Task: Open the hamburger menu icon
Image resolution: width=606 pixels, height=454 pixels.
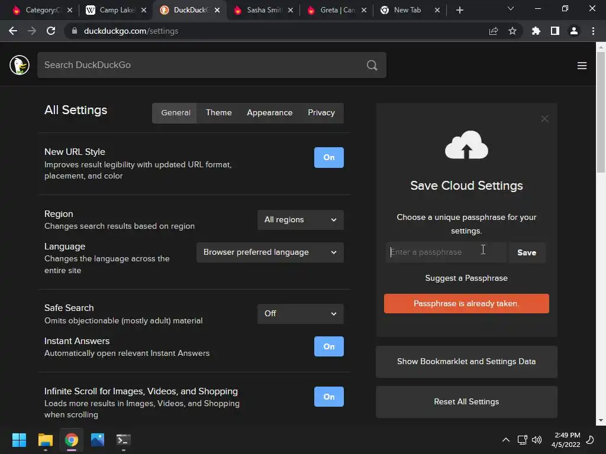Action: [582, 66]
